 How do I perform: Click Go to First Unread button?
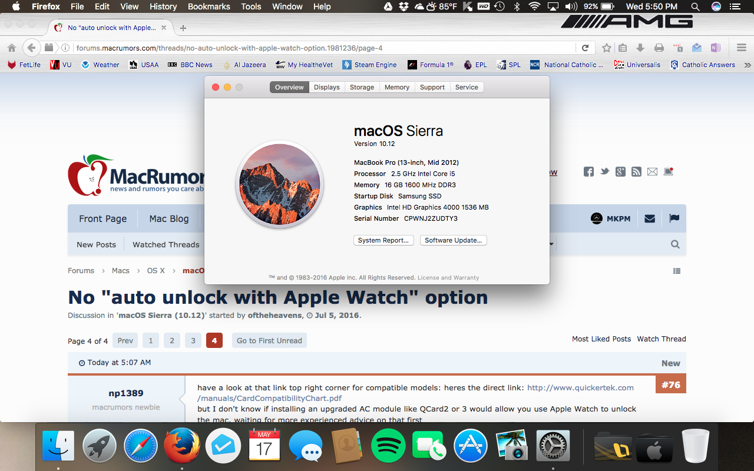pos(269,340)
